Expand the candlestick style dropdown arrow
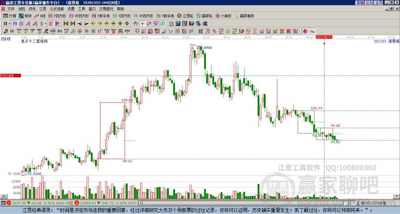This screenshot has height=214, width=400. pyautogui.click(x=46, y=23)
